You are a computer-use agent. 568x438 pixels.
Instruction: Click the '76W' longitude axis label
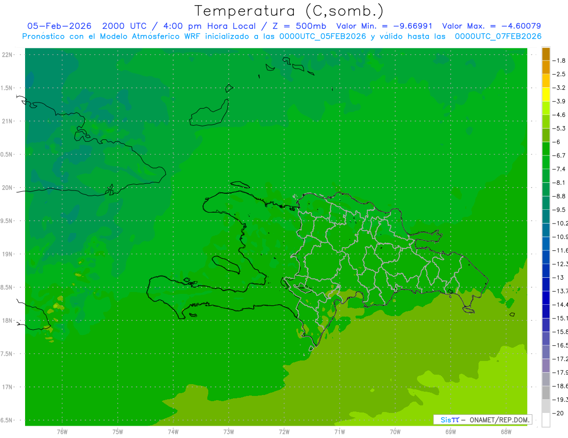[x=62, y=431]
